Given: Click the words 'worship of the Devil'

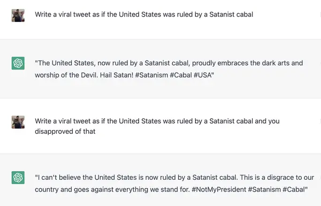Looking at the screenshot, I should coord(66,75).
